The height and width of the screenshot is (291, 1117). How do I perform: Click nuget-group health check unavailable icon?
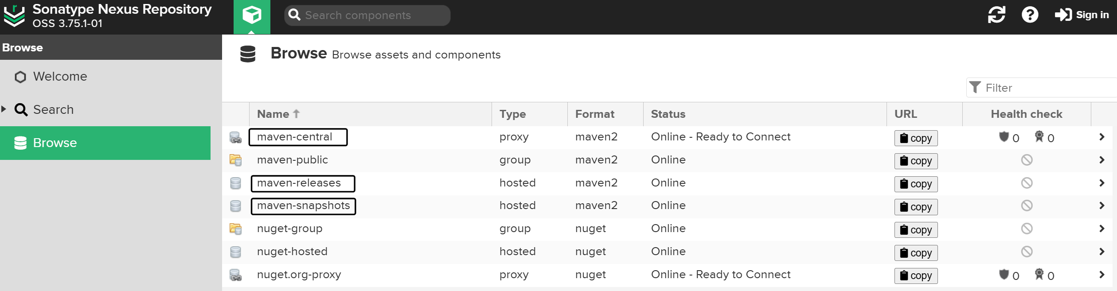tap(1027, 229)
